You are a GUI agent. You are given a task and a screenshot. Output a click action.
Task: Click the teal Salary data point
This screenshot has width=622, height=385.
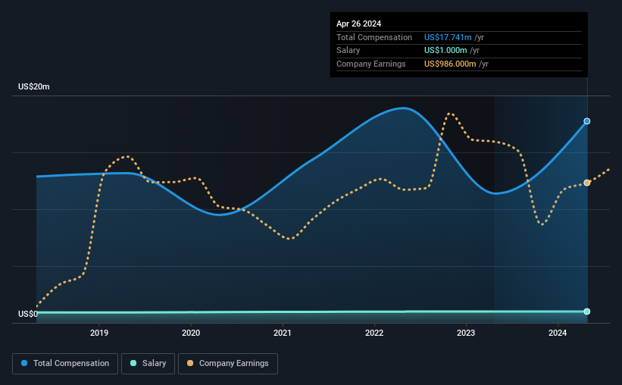tap(586, 311)
